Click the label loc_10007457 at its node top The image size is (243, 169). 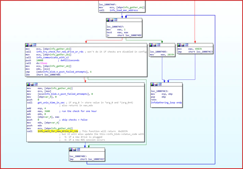click(115, 27)
